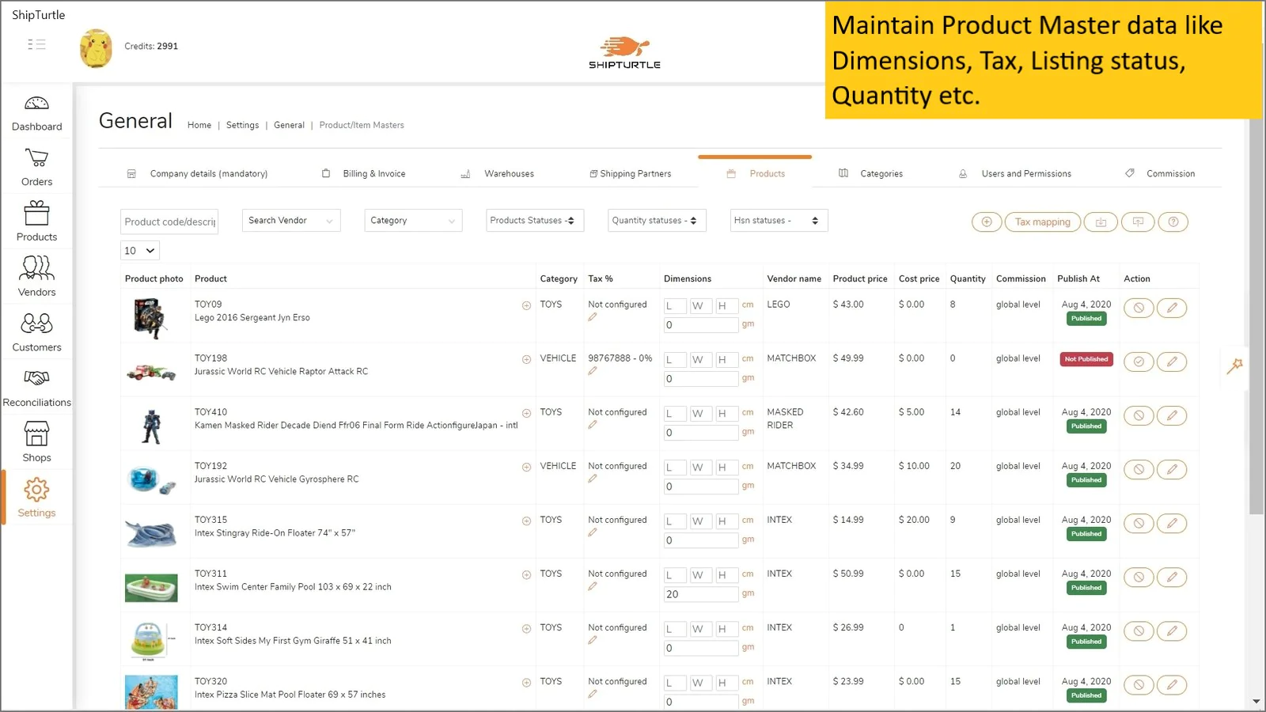Click scrollbar down arrow
1266x712 pixels.
pyautogui.click(x=1256, y=702)
